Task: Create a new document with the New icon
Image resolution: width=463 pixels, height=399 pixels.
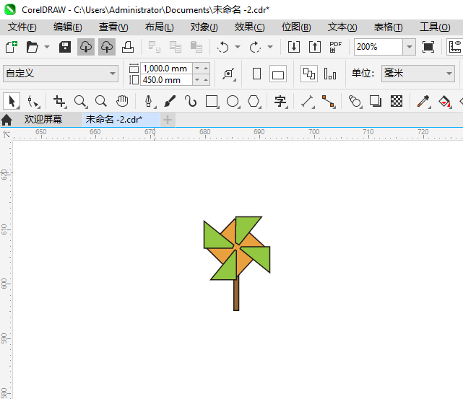Action: pyautogui.click(x=12, y=47)
